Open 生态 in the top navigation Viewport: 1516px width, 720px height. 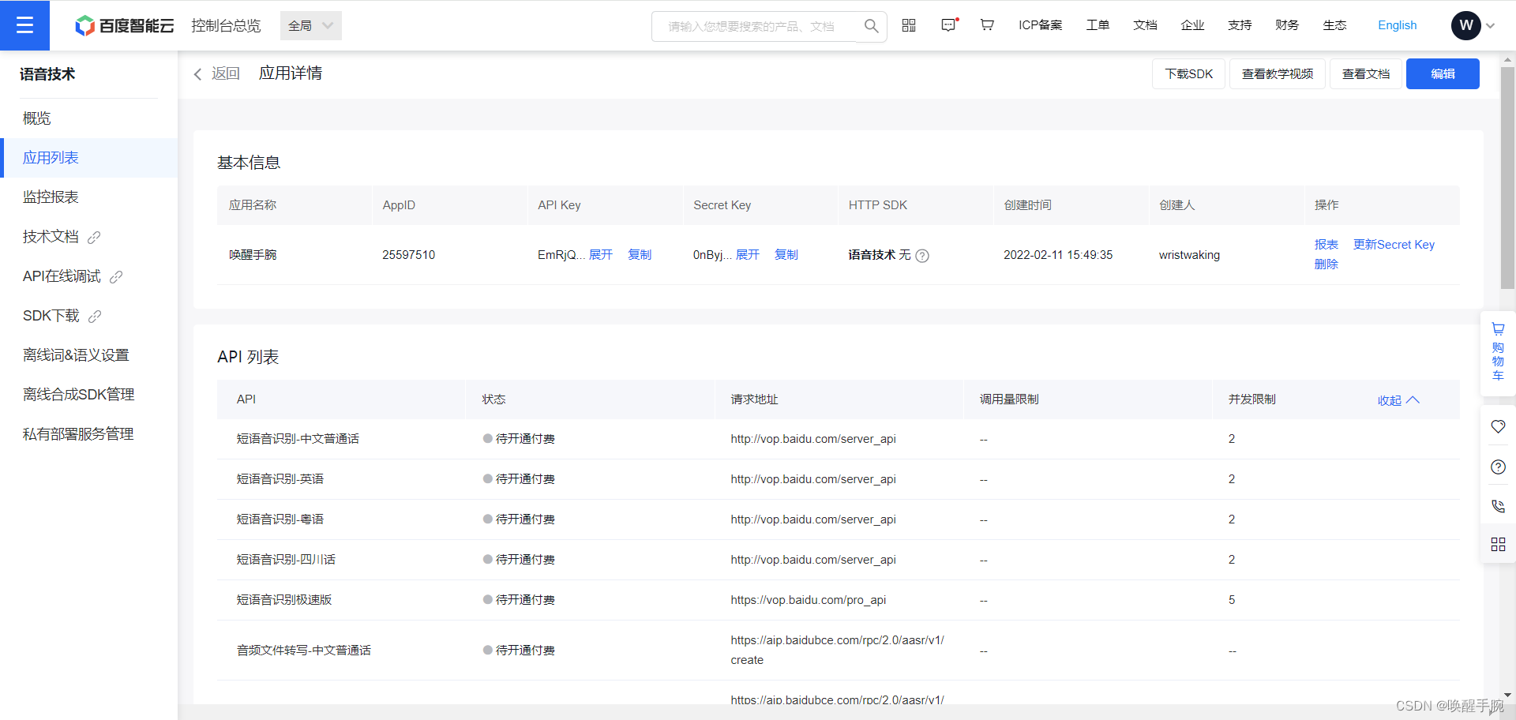coord(1334,25)
